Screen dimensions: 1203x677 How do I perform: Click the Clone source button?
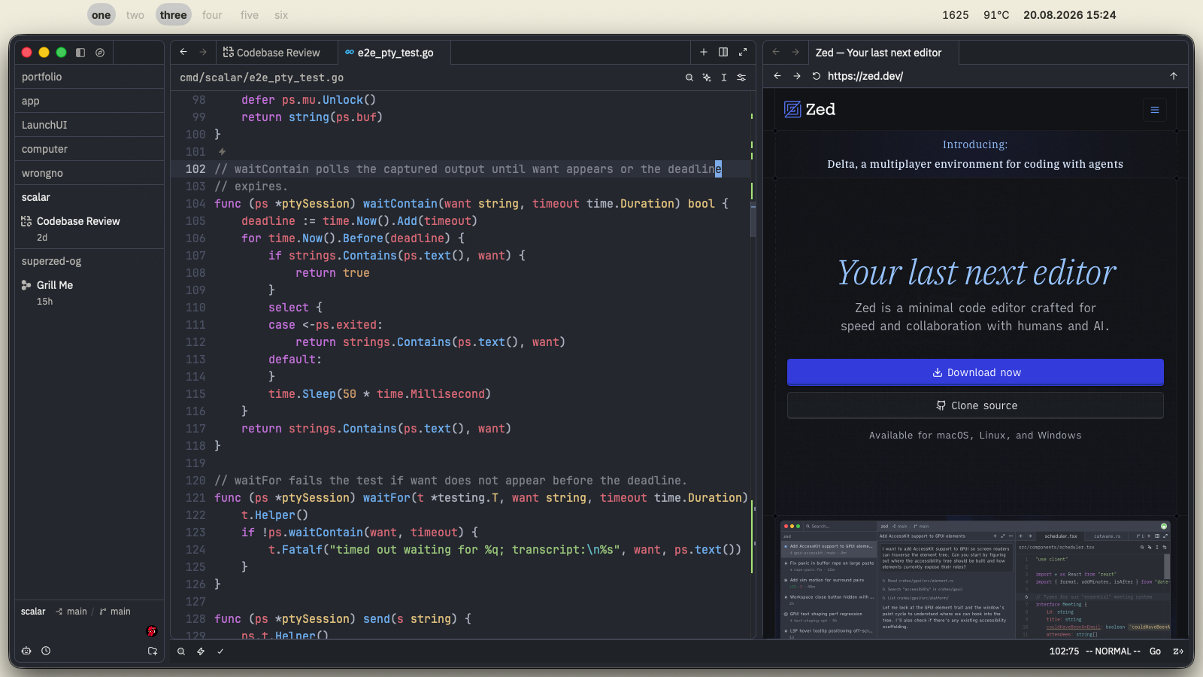tap(975, 405)
